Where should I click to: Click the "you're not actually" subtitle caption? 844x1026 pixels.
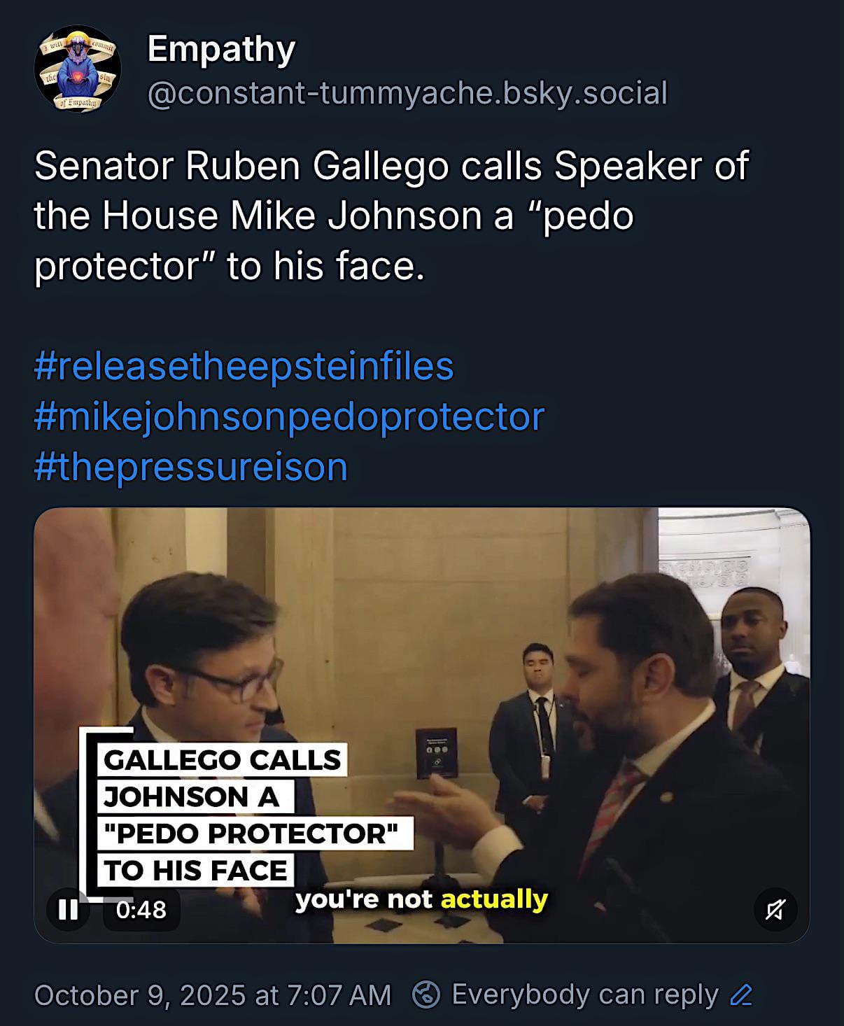[x=421, y=899]
